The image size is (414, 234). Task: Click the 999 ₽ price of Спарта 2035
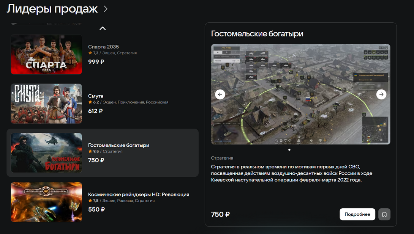click(96, 62)
